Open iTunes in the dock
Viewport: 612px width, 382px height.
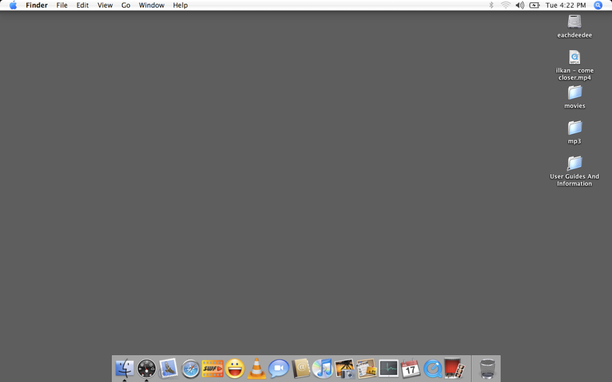click(322, 368)
